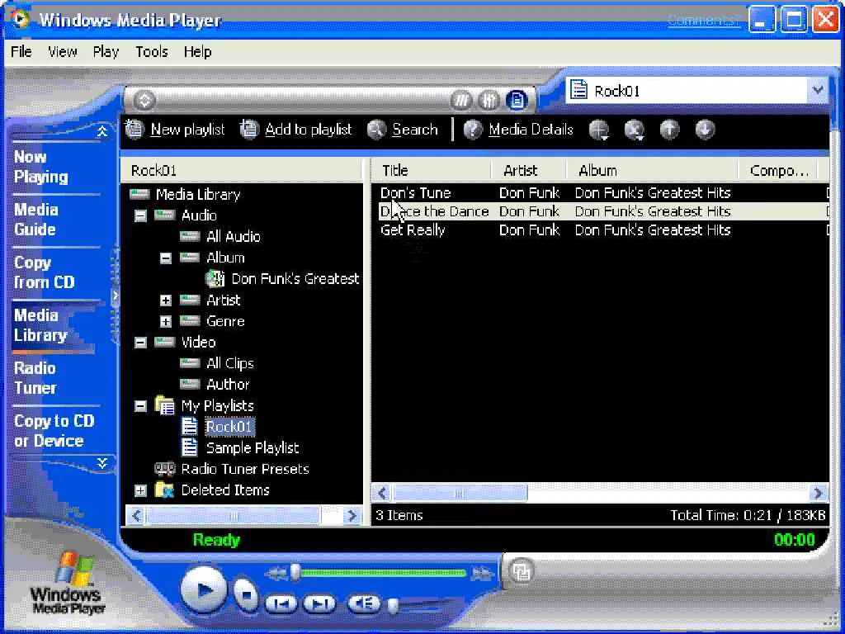Viewport: 845px width, 634px height.
Task: Click the seek bar track
Action: tap(380, 573)
